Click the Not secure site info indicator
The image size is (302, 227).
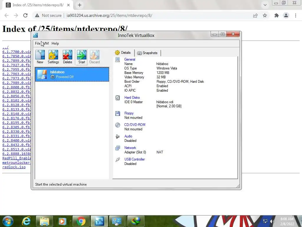(x=48, y=15)
